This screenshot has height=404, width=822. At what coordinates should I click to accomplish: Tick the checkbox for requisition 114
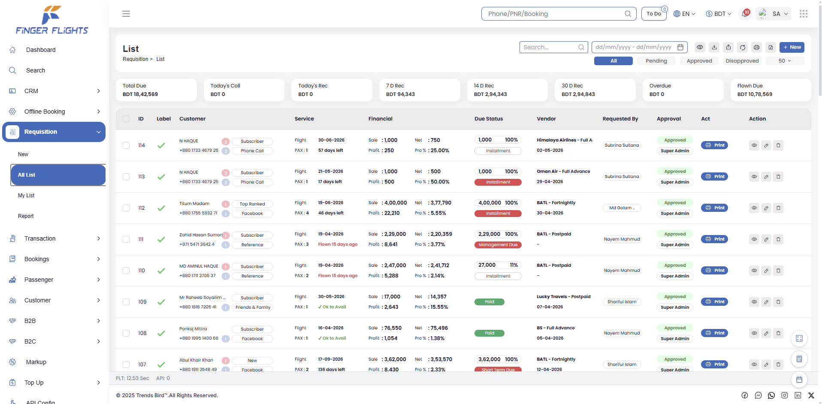126,145
